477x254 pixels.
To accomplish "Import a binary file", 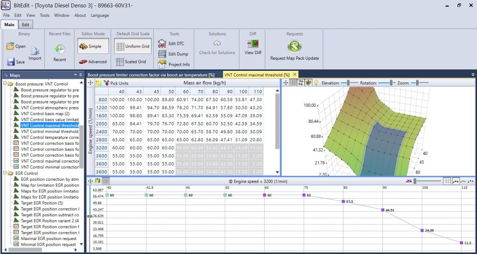I will [35, 54].
